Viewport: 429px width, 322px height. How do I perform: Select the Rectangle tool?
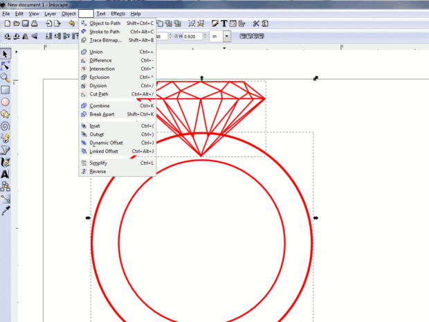[6, 90]
